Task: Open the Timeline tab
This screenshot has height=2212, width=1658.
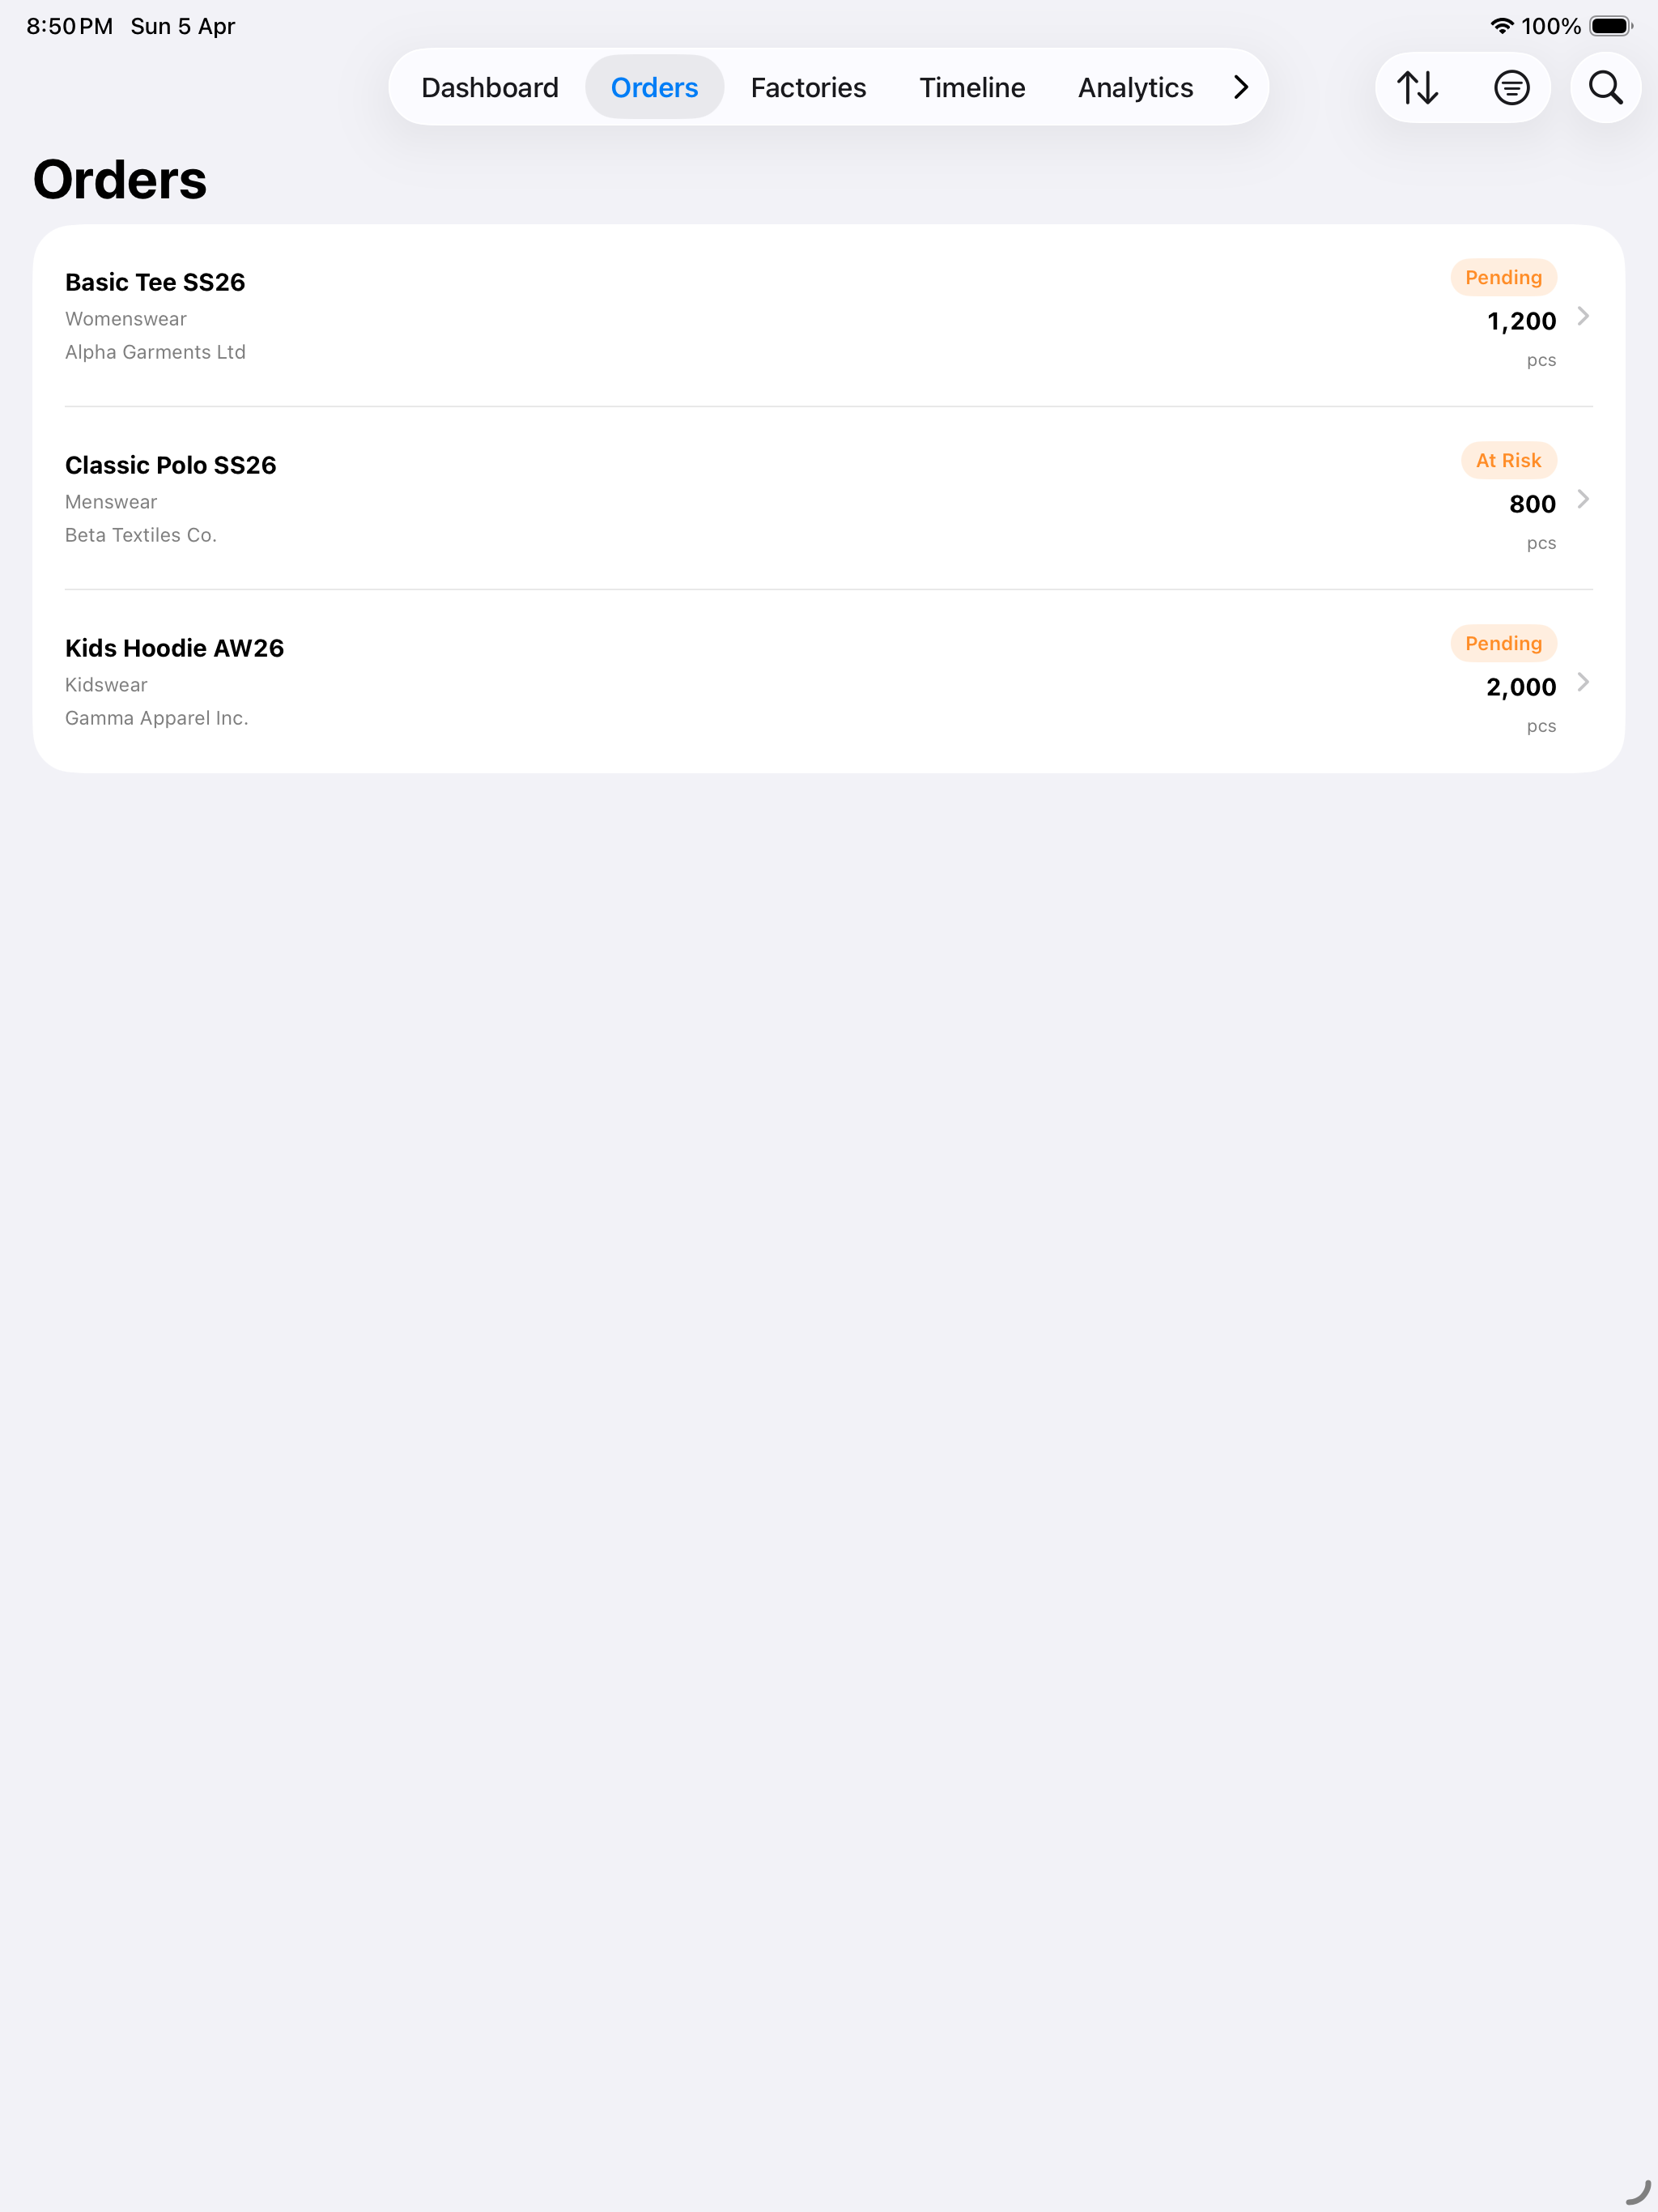Action: pyautogui.click(x=972, y=88)
